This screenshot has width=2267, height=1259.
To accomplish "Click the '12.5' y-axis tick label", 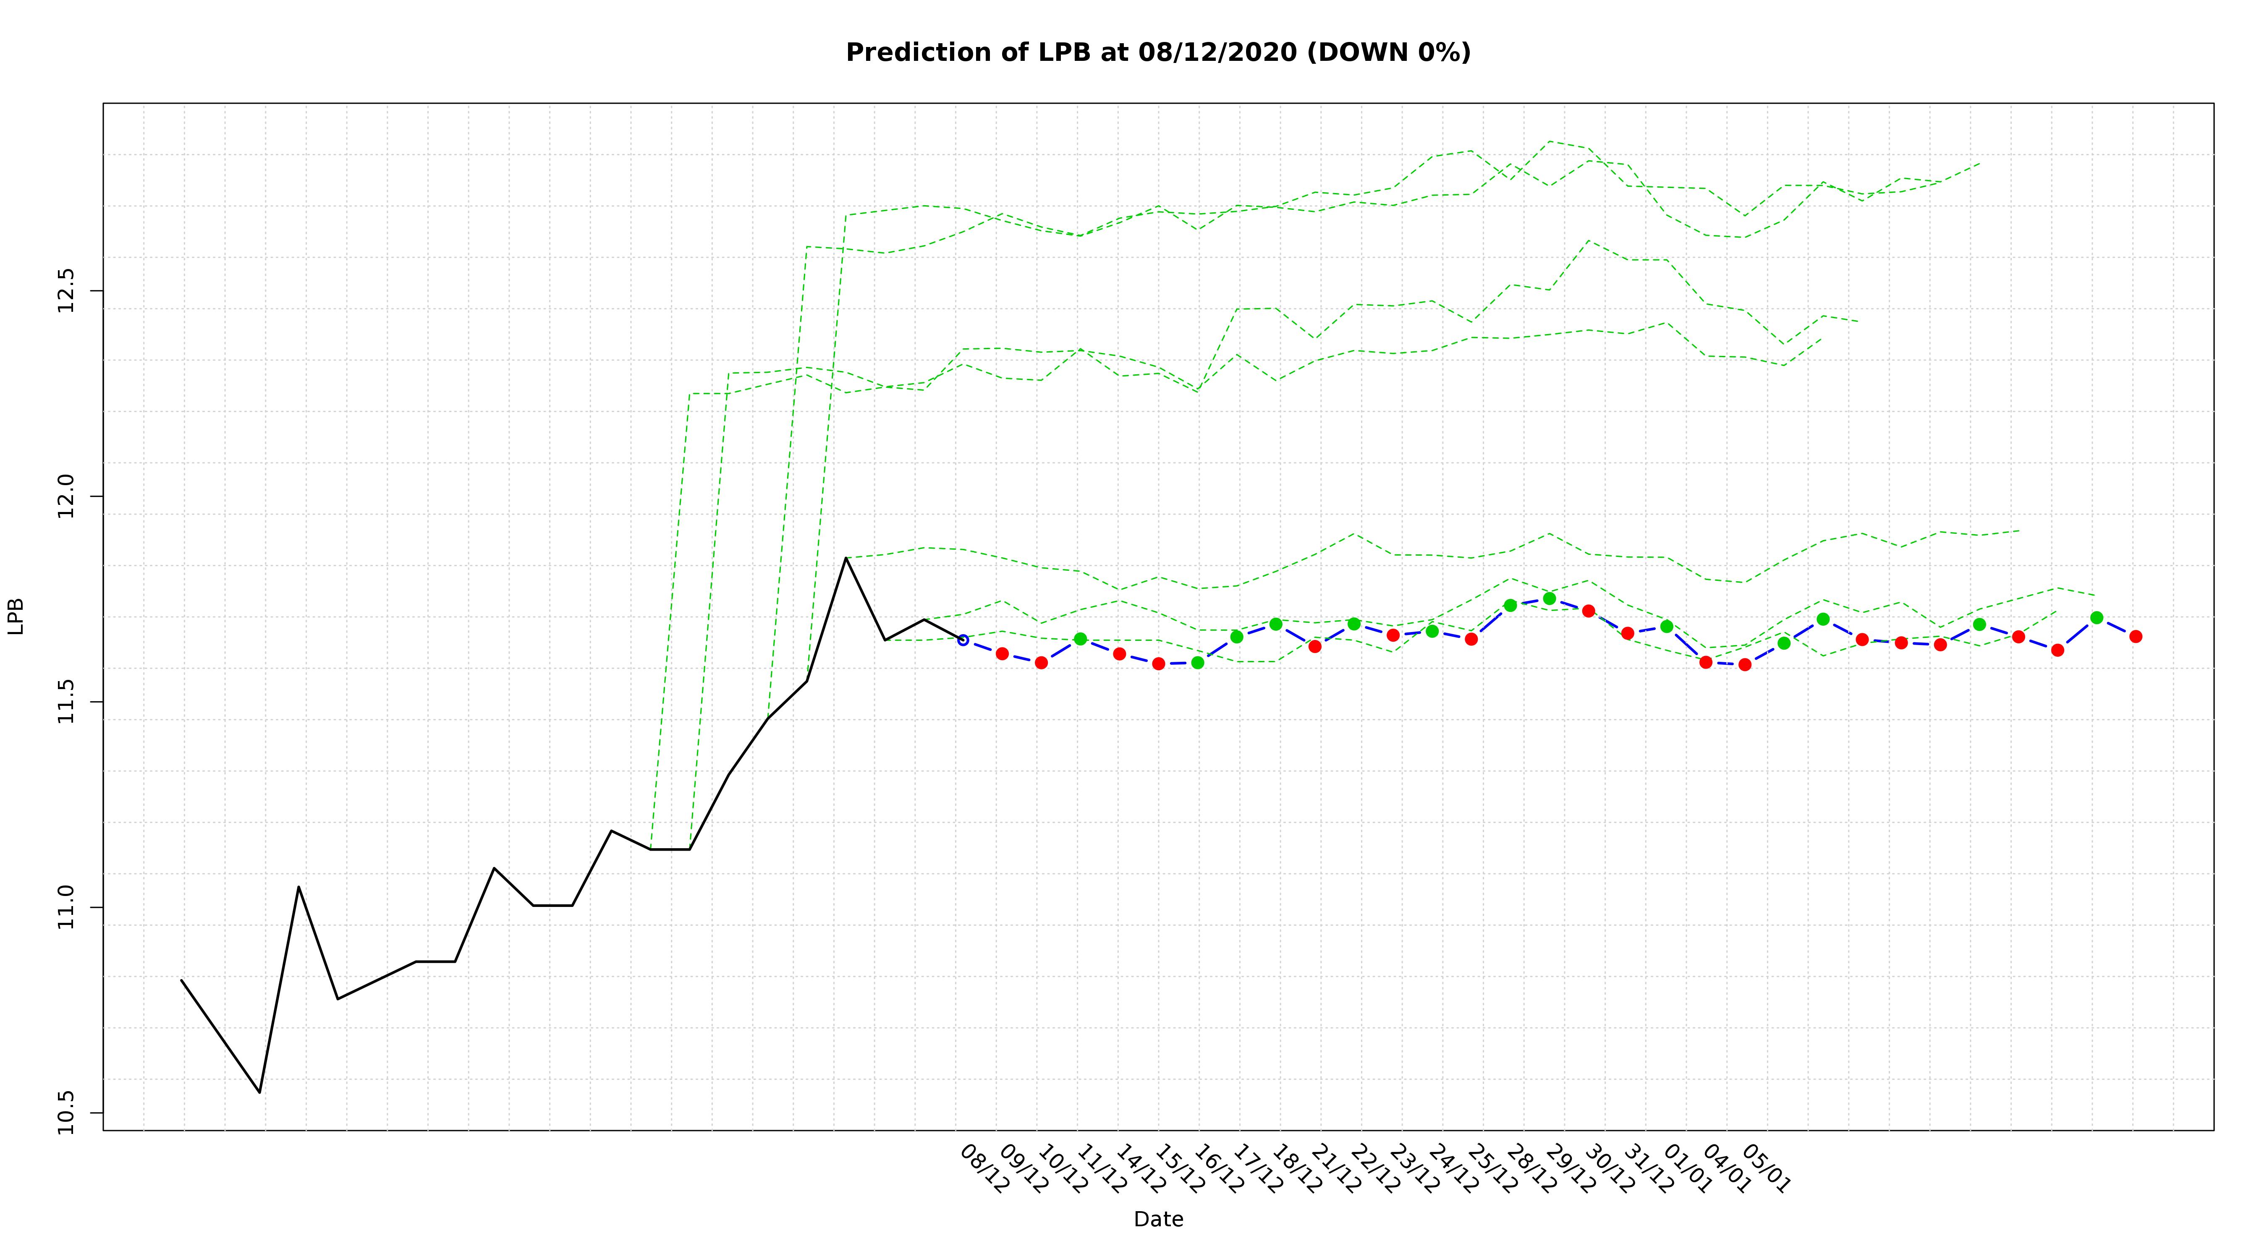I will point(66,290).
